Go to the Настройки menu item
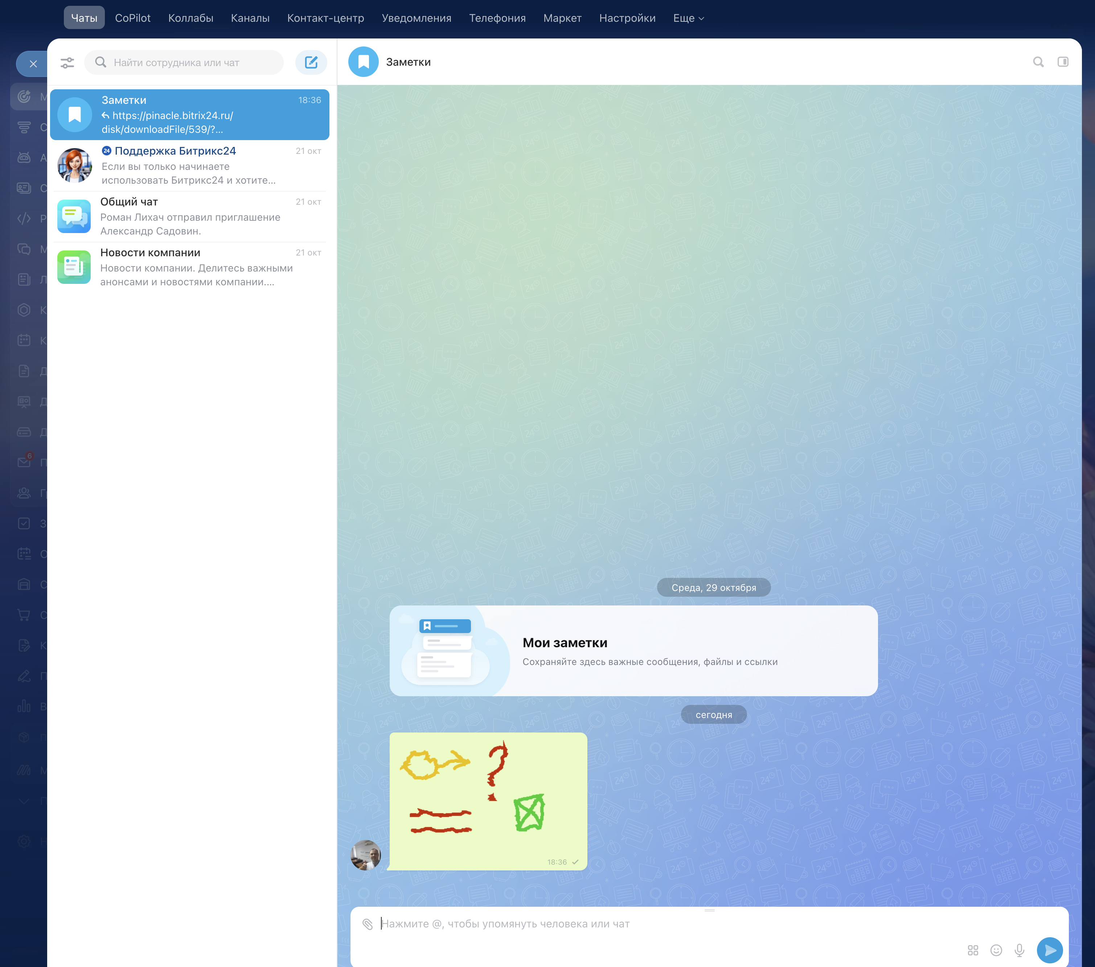Screen dimensions: 1095x967 tap(627, 18)
